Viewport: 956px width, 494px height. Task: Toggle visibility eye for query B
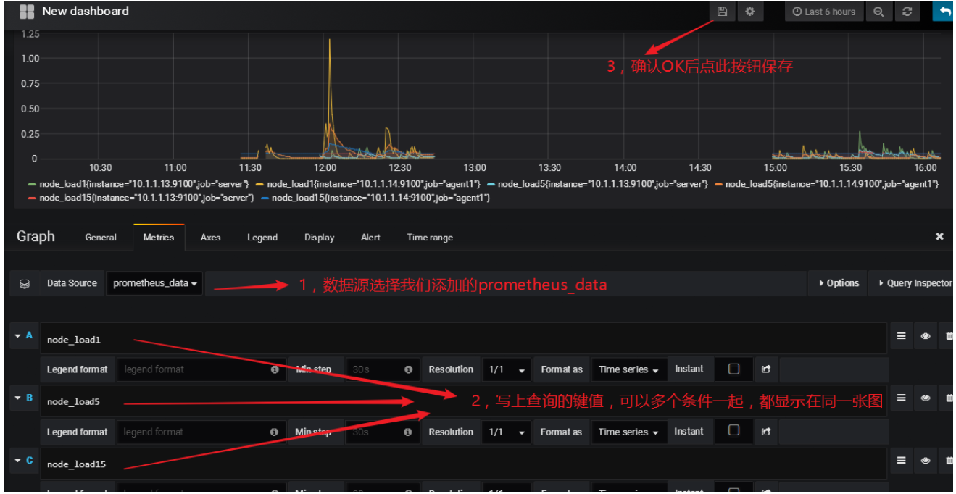pyautogui.click(x=926, y=398)
